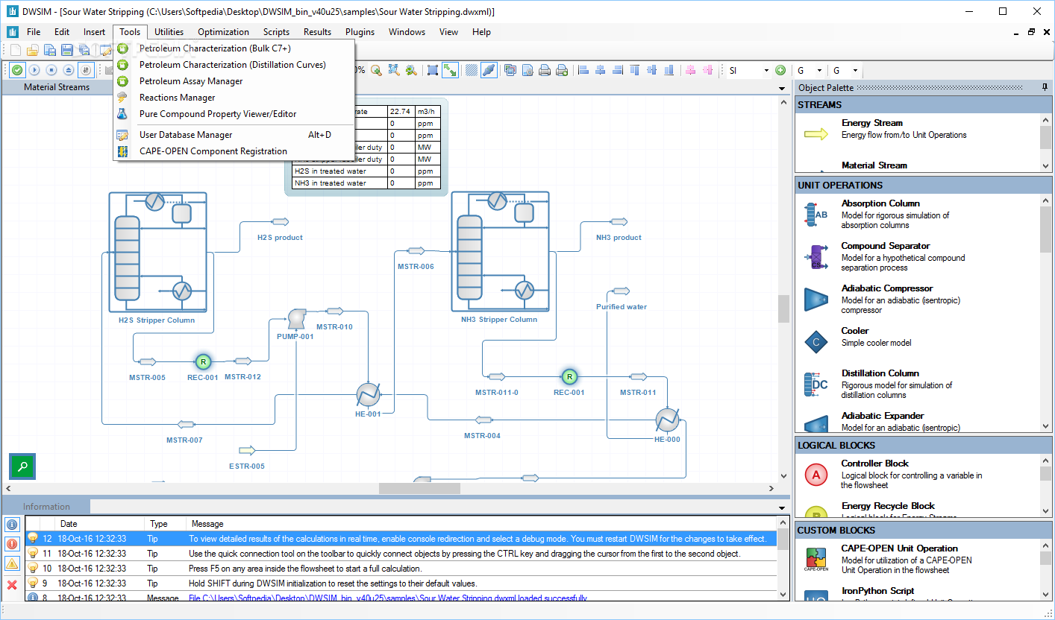Click the flowsheet horizontal scrollbar thumb
Image resolution: width=1055 pixels, height=620 pixels.
(x=419, y=489)
